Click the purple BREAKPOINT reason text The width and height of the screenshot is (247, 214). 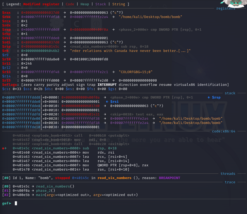tap(169, 178)
